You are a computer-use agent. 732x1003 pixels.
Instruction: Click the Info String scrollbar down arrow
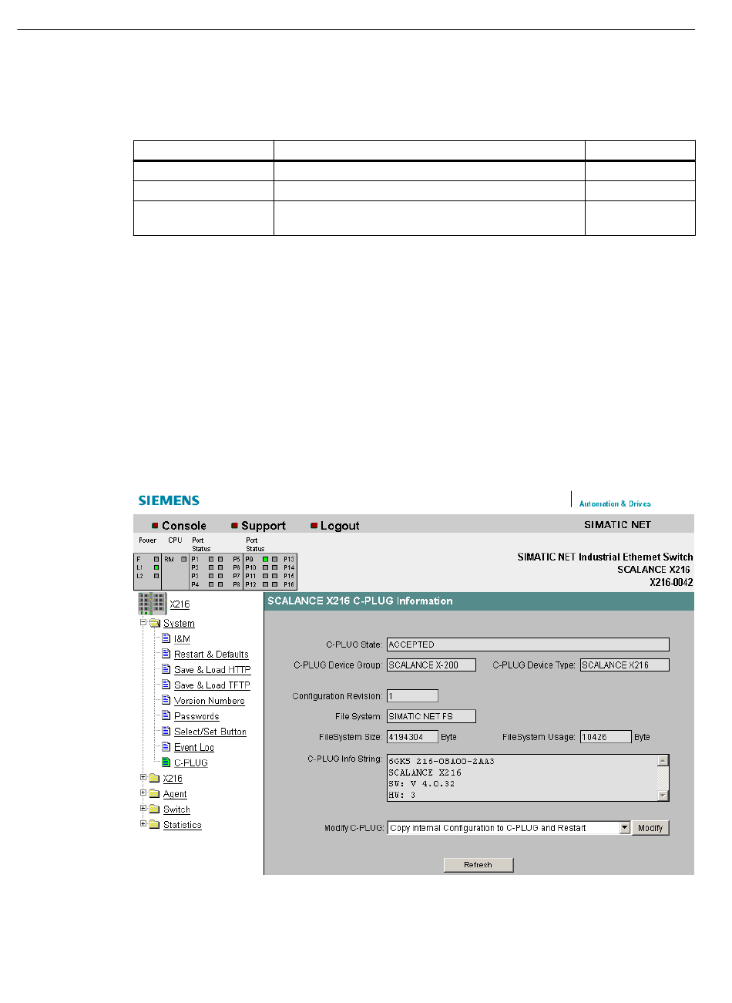663,796
